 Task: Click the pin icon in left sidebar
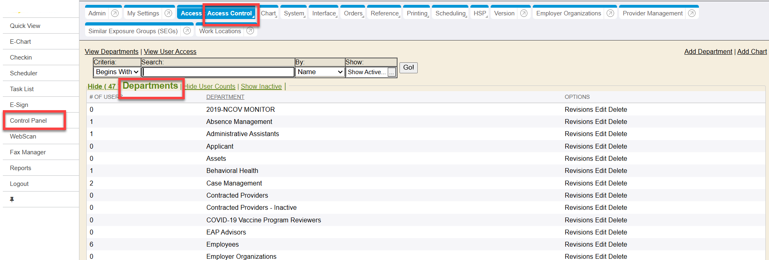tap(12, 199)
